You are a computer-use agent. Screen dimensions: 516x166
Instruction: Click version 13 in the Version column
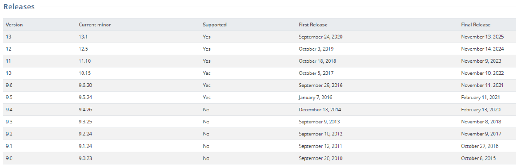point(9,37)
